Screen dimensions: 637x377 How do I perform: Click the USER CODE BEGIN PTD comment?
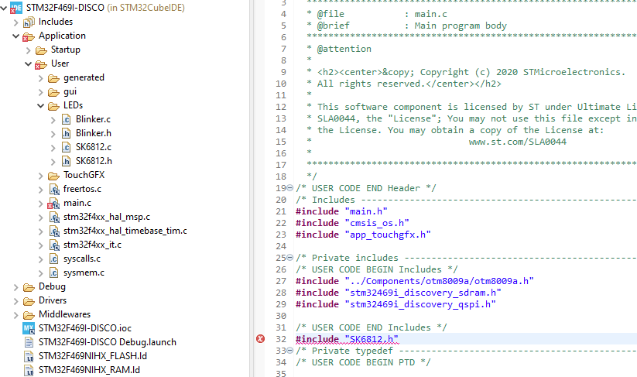coord(363,362)
